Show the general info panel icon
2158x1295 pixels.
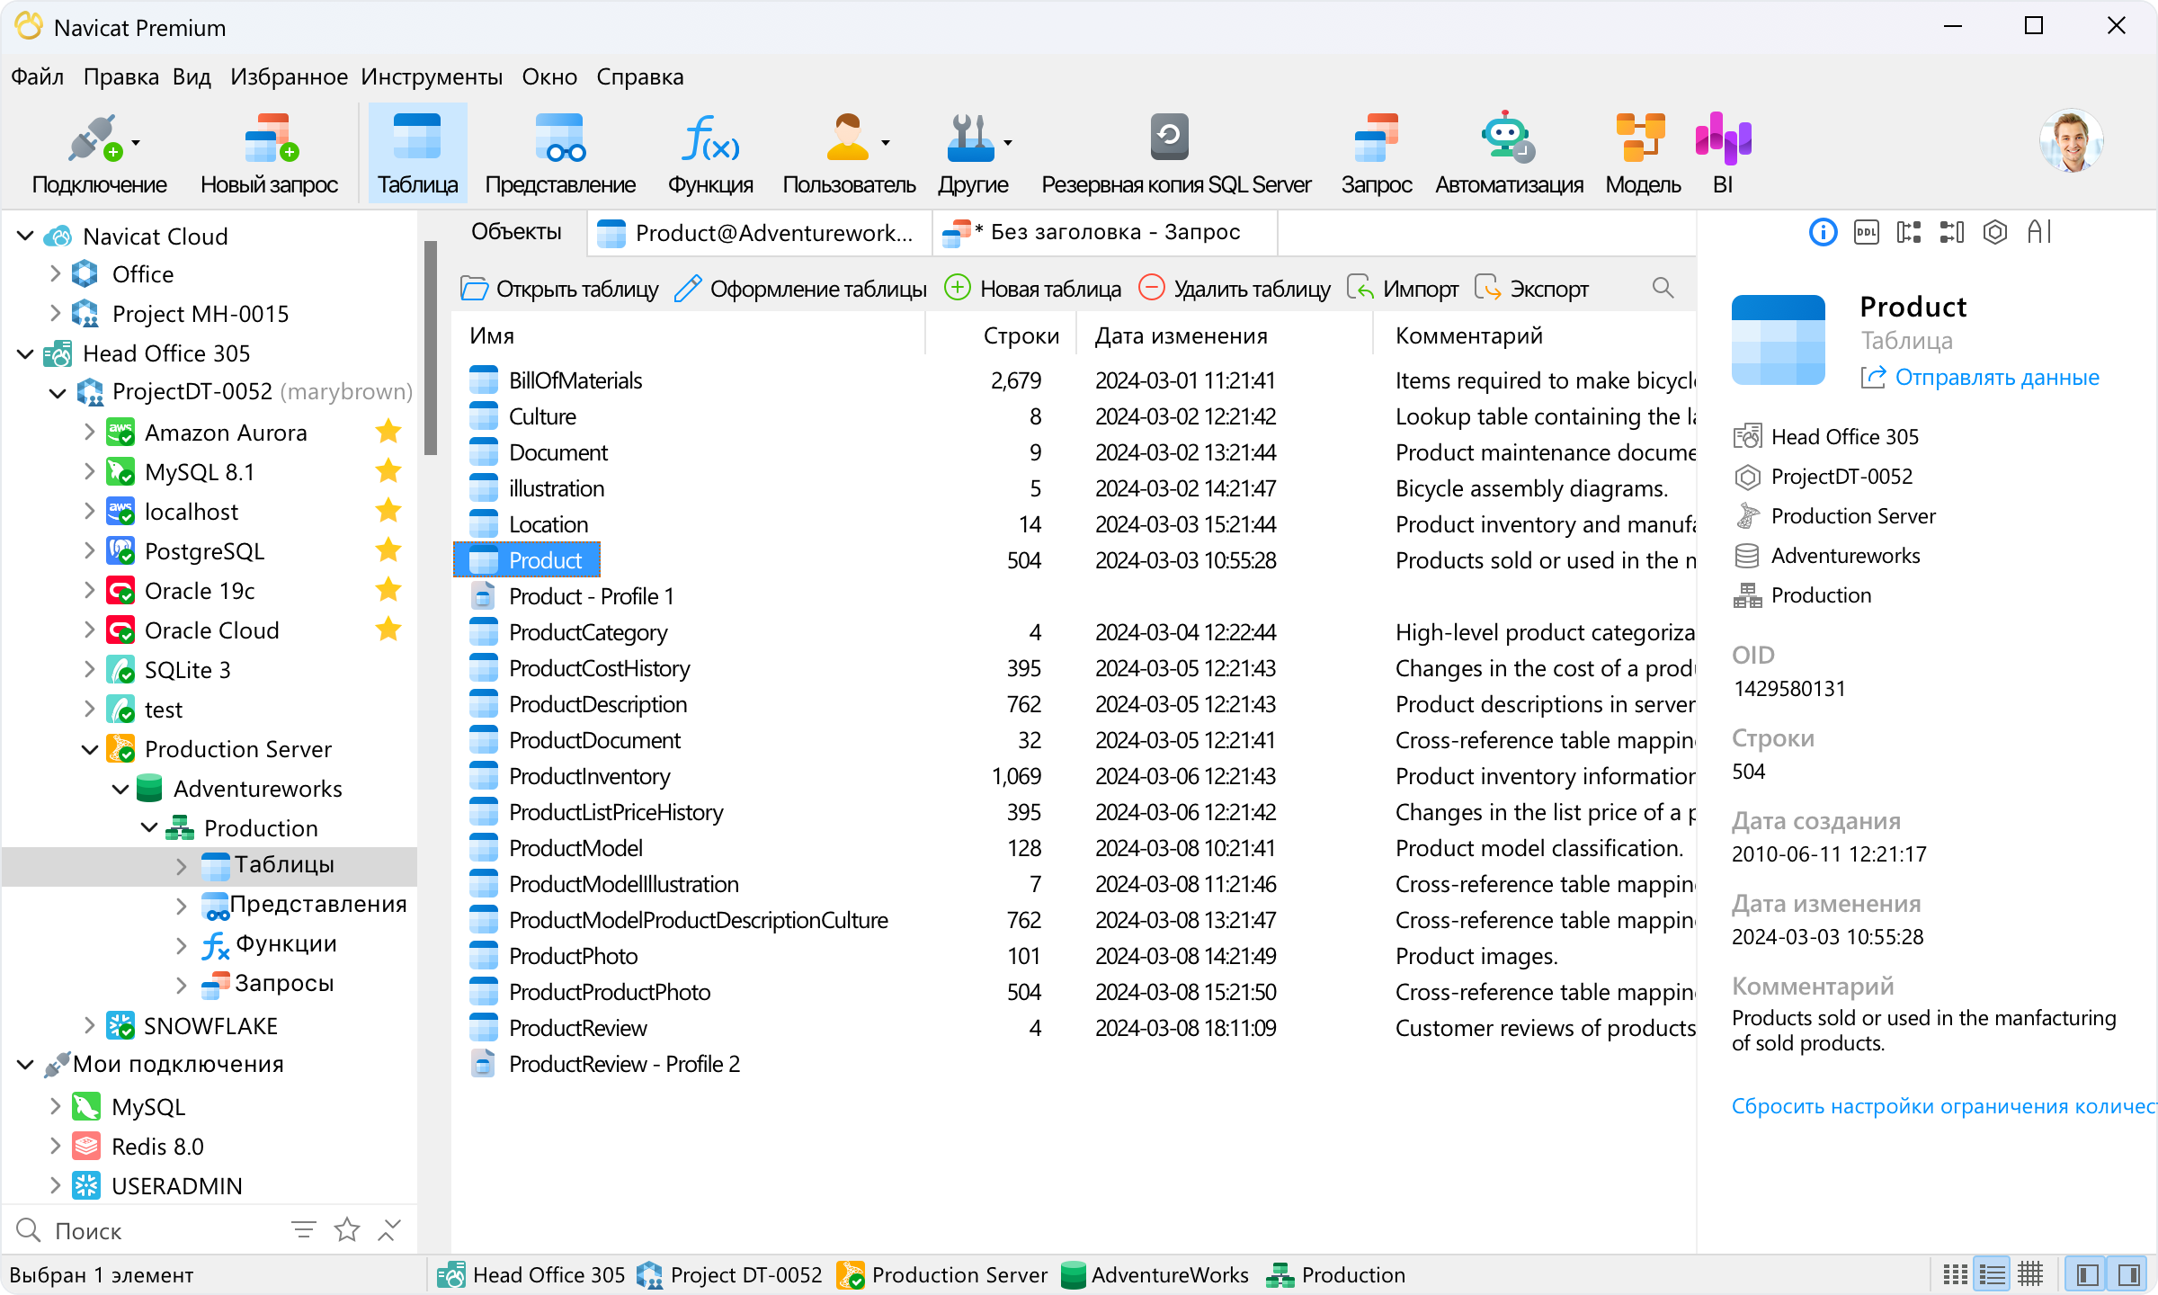(1823, 233)
